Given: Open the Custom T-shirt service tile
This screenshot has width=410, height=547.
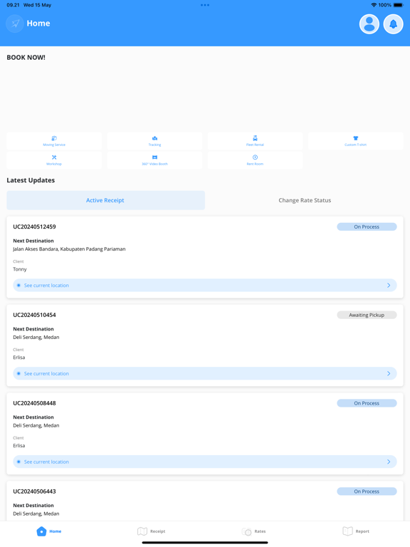Looking at the screenshot, I should [x=356, y=141].
